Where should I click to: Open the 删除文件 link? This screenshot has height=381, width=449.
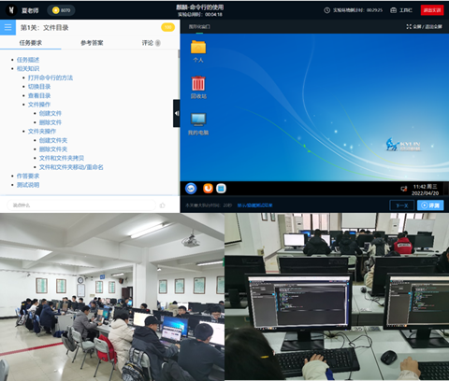tap(51, 122)
